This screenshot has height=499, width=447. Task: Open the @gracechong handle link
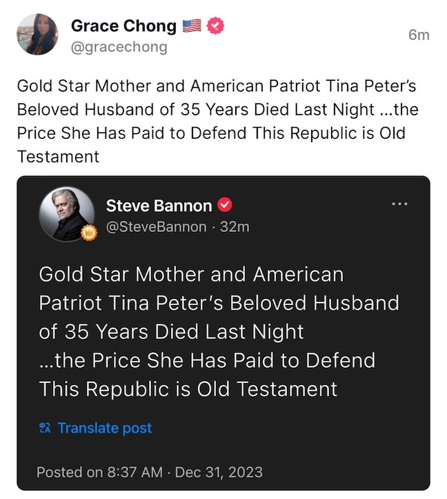click(x=119, y=48)
